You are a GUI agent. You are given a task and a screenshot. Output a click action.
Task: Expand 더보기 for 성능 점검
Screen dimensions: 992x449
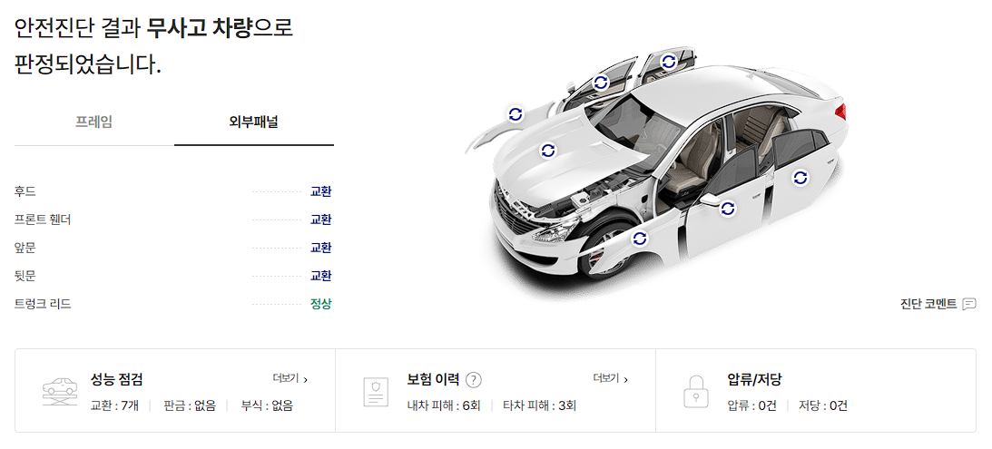pyautogui.click(x=290, y=379)
